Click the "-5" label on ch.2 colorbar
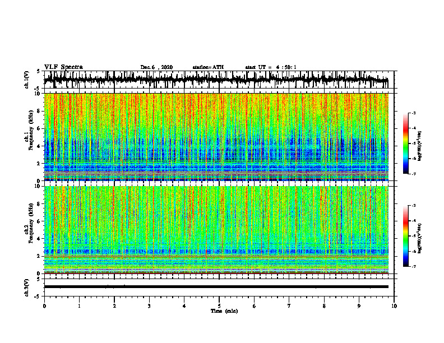 click(413, 236)
